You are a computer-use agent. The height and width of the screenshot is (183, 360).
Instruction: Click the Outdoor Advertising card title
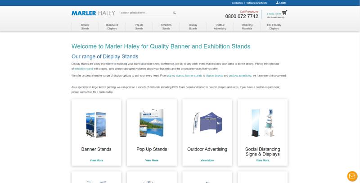[207, 149]
